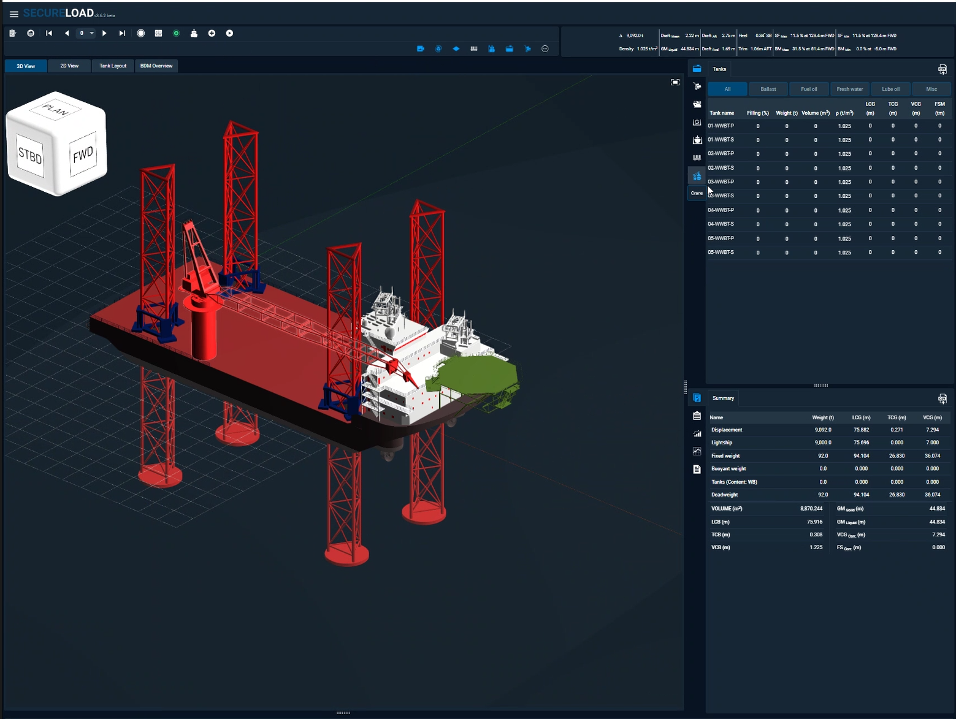Screen dimensions: 956x719
Task: Export the Tanks table to CSV
Action: (x=942, y=69)
